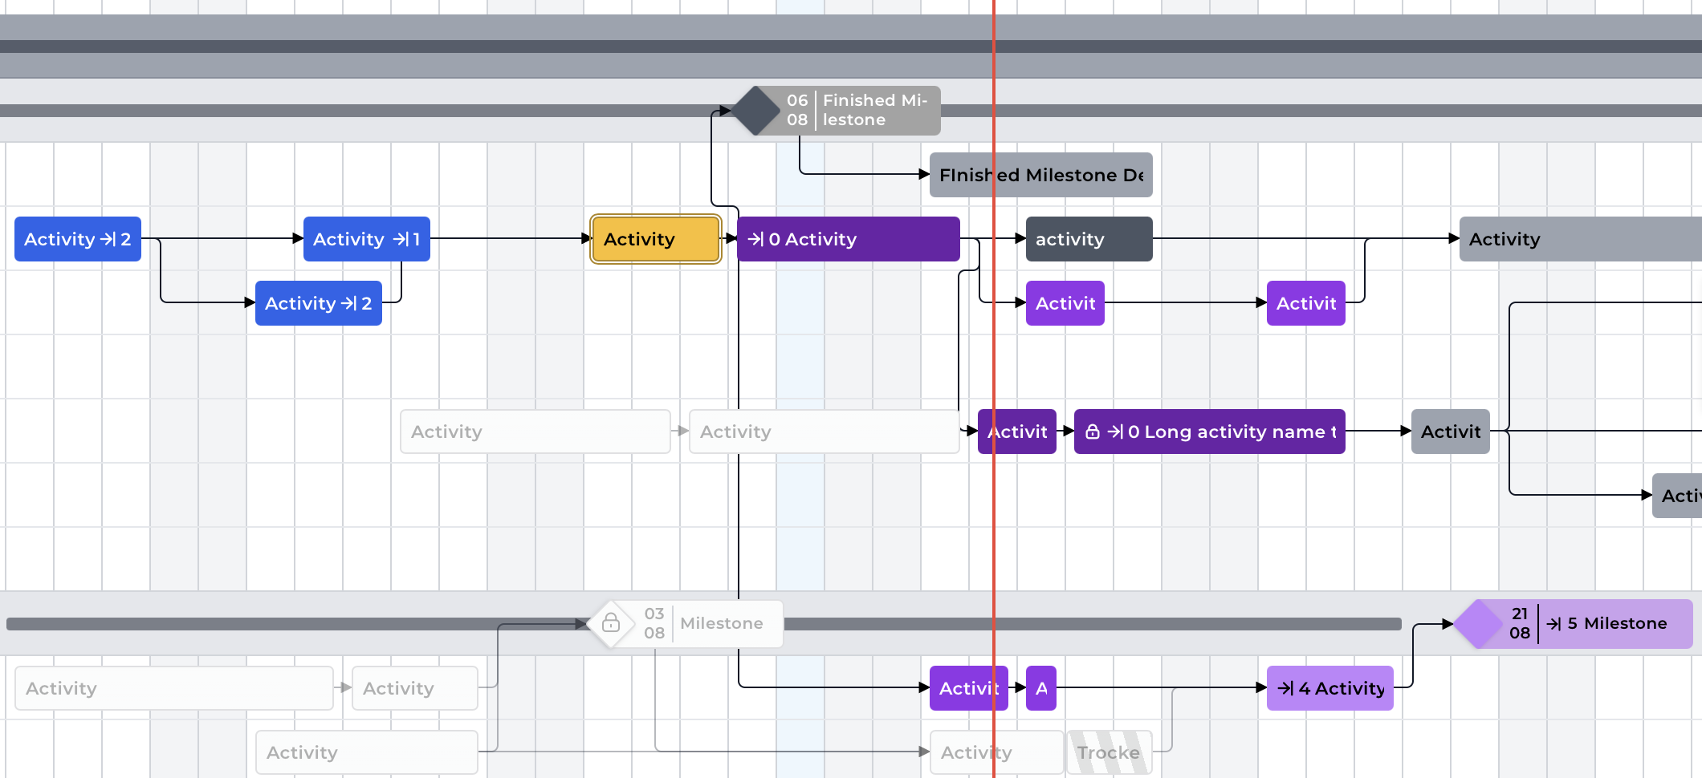Select the dark purple Activit bar before Long activity name
Image resolution: width=1702 pixels, height=778 pixels.
[x=1017, y=432]
